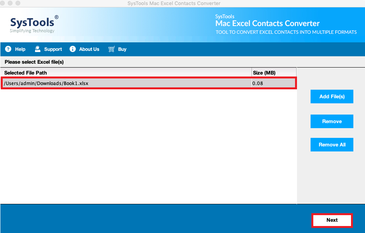This screenshot has height=233, width=365.
Task: Close the Excel Contacts Converter window
Action: (3, 3)
